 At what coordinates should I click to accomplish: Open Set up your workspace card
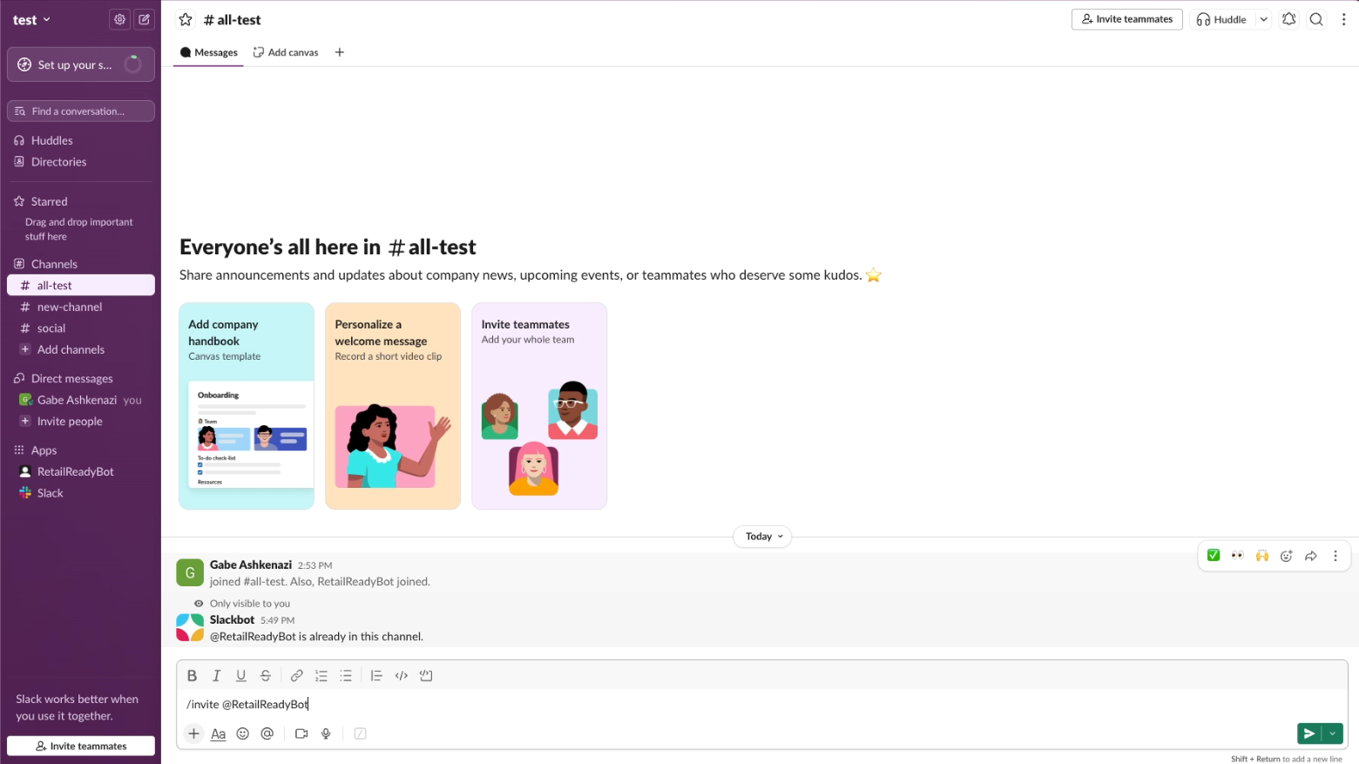coord(81,64)
